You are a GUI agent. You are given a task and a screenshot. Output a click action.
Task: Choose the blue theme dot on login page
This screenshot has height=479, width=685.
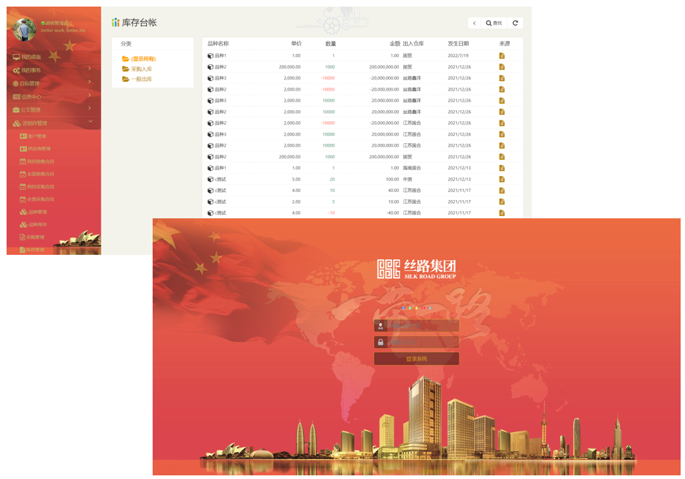[x=403, y=308]
